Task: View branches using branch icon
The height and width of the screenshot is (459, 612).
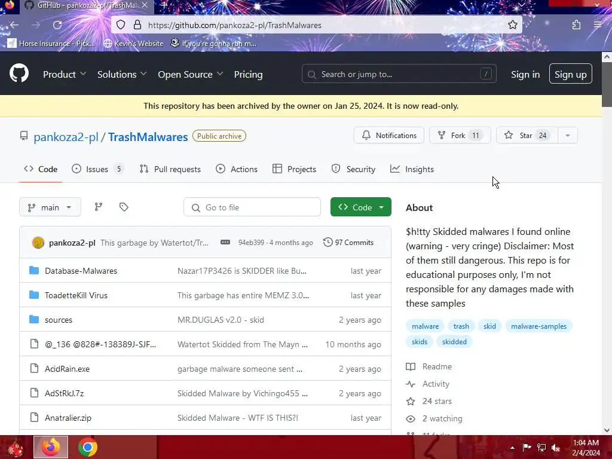Action: [99, 207]
